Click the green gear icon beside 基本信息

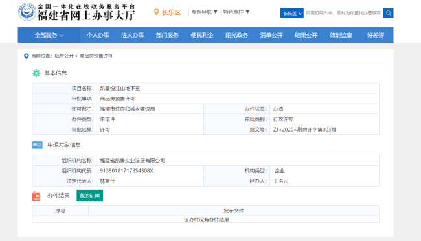tap(36, 73)
